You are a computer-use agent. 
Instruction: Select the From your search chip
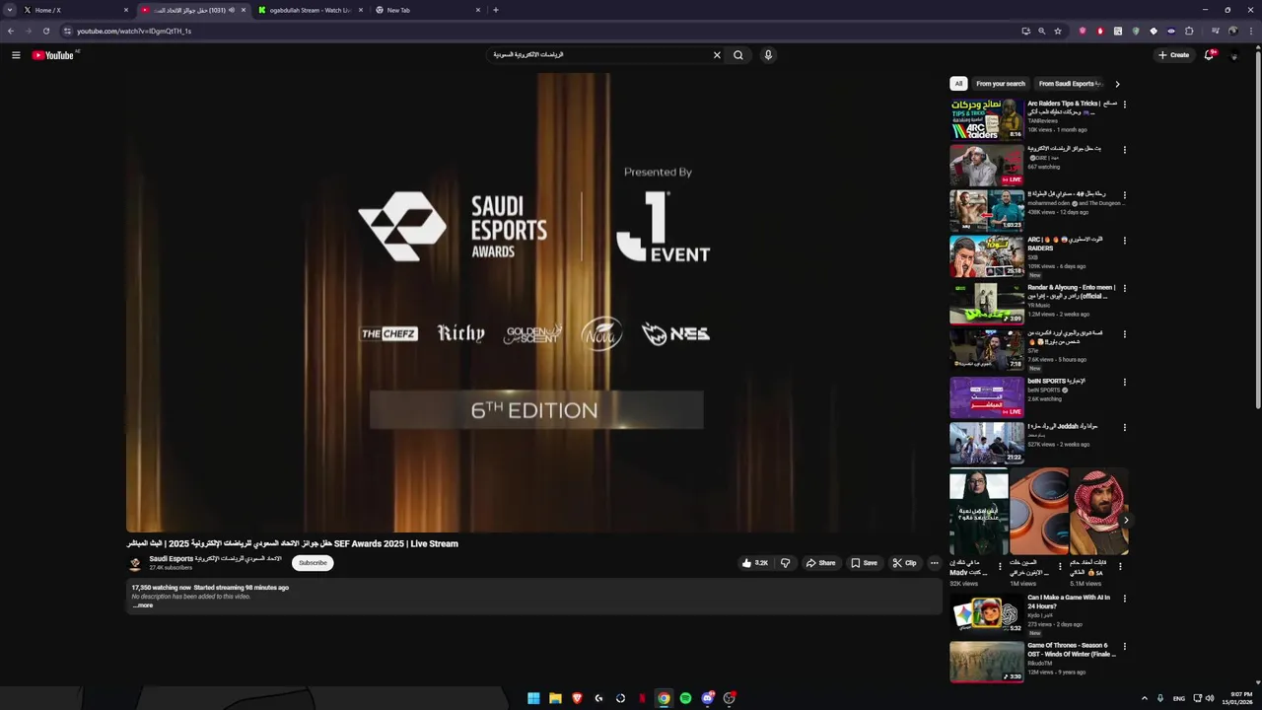(1001, 84)
